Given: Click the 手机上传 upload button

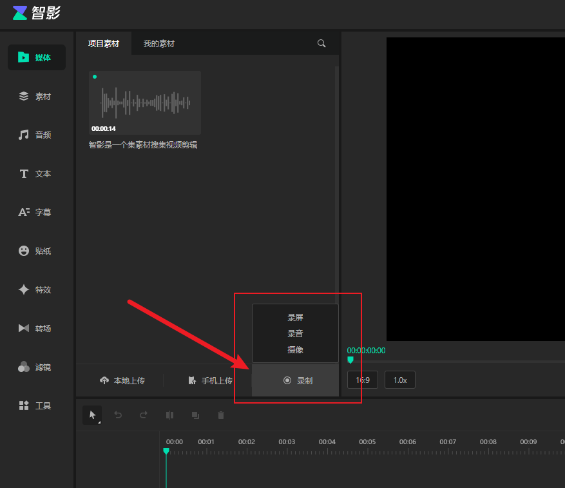Looking at the screenshot, I should (x=210, y=380).
